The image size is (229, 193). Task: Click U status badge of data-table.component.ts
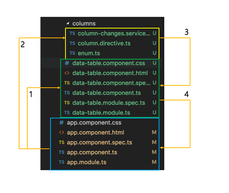pos(155,93)
